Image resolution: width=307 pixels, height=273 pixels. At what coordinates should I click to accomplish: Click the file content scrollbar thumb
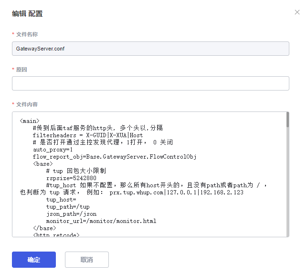click(287, 120)
